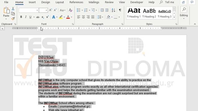Toggle Italic formatting

pyautogui.click(x=26, y=17)
